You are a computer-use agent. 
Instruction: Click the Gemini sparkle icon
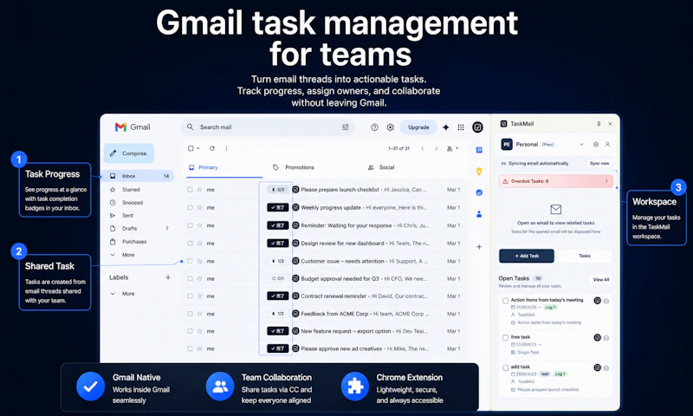coord(445,127)
